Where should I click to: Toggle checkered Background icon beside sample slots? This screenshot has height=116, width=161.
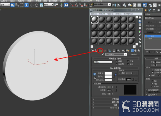[x=140, y=25]
